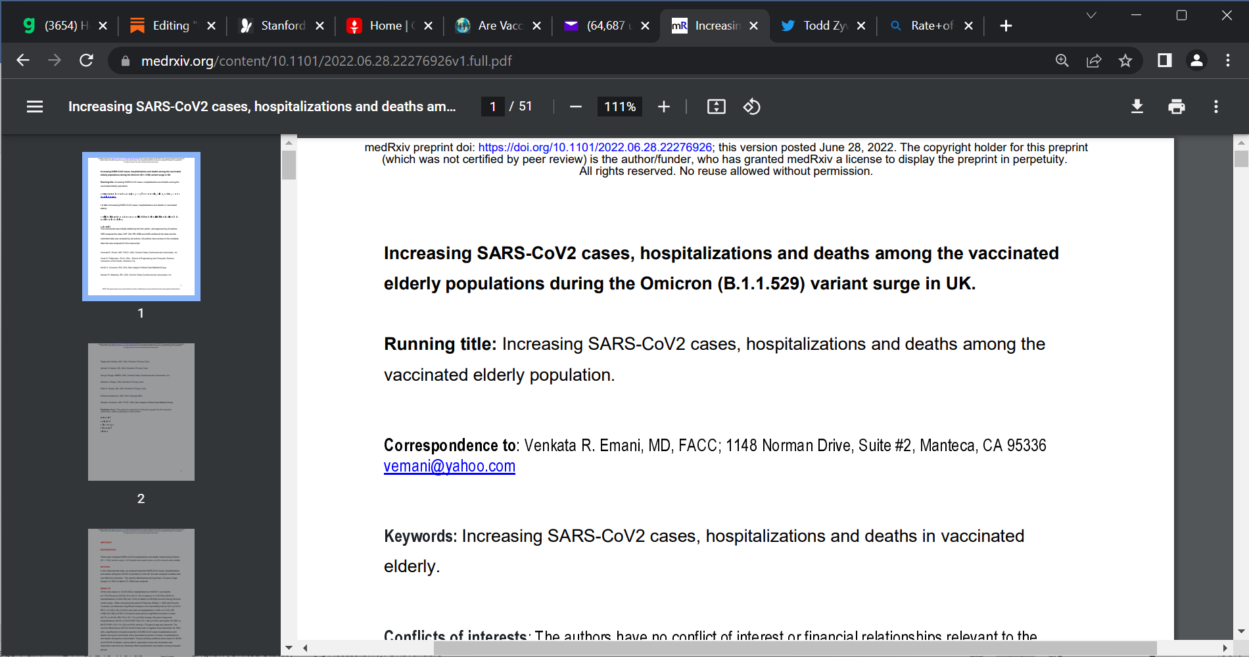Open the tab search chevron

[x=1091, y=15]
